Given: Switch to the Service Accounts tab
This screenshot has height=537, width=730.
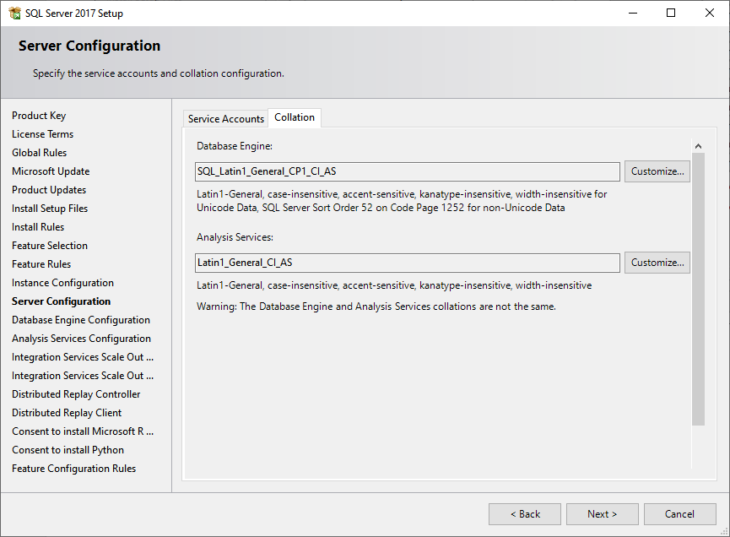Looking at the screenshot, I should tap(225, 119).
